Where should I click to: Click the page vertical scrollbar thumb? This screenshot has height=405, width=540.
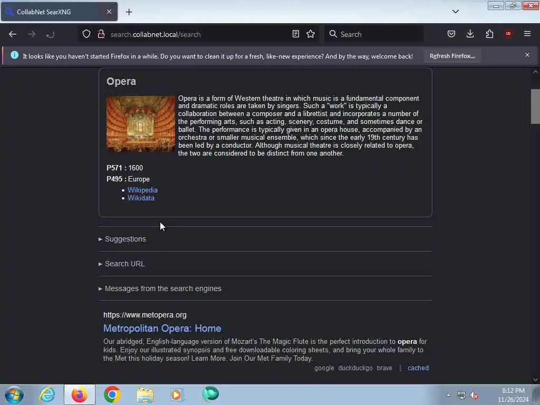coord(535,106)
